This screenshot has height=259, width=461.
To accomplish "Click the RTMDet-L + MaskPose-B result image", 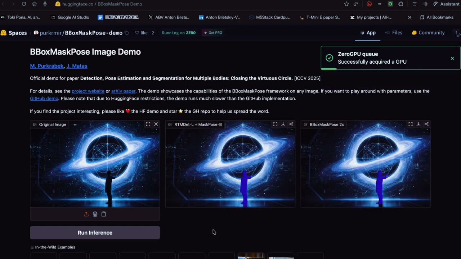I will coord(230,164).
